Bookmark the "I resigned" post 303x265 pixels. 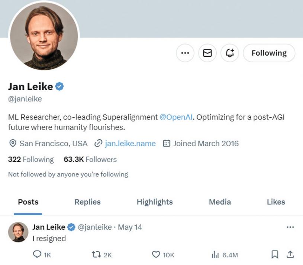click(x=275, y=255)
